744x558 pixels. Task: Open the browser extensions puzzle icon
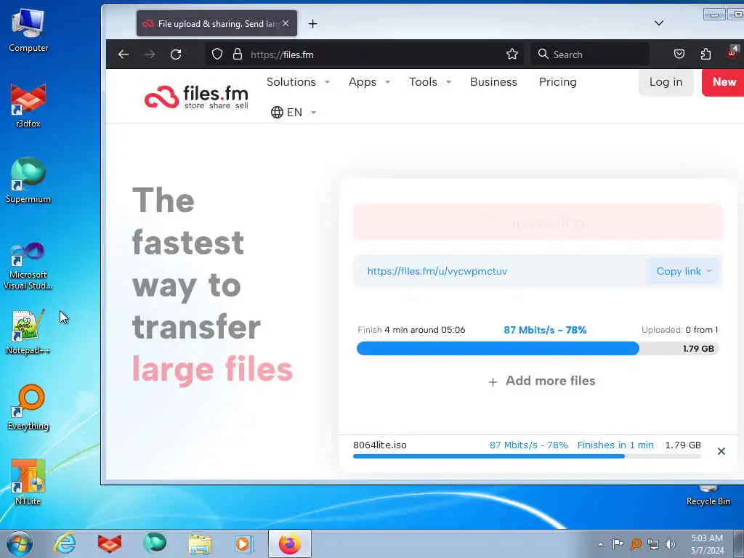pos(705,54)
